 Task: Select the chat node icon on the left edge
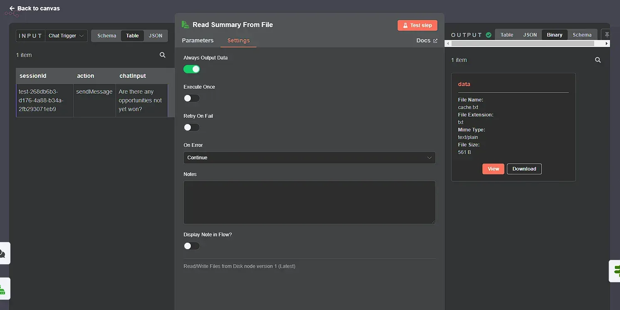pyautogui.click(x=3, y=253)
